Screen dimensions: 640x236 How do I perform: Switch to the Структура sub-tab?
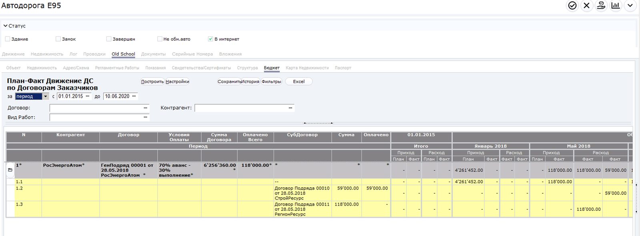(x=247, y=68)
